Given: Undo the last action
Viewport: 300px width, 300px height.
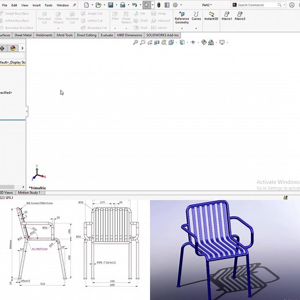Looking at the screenshot, I should [134, 5].
